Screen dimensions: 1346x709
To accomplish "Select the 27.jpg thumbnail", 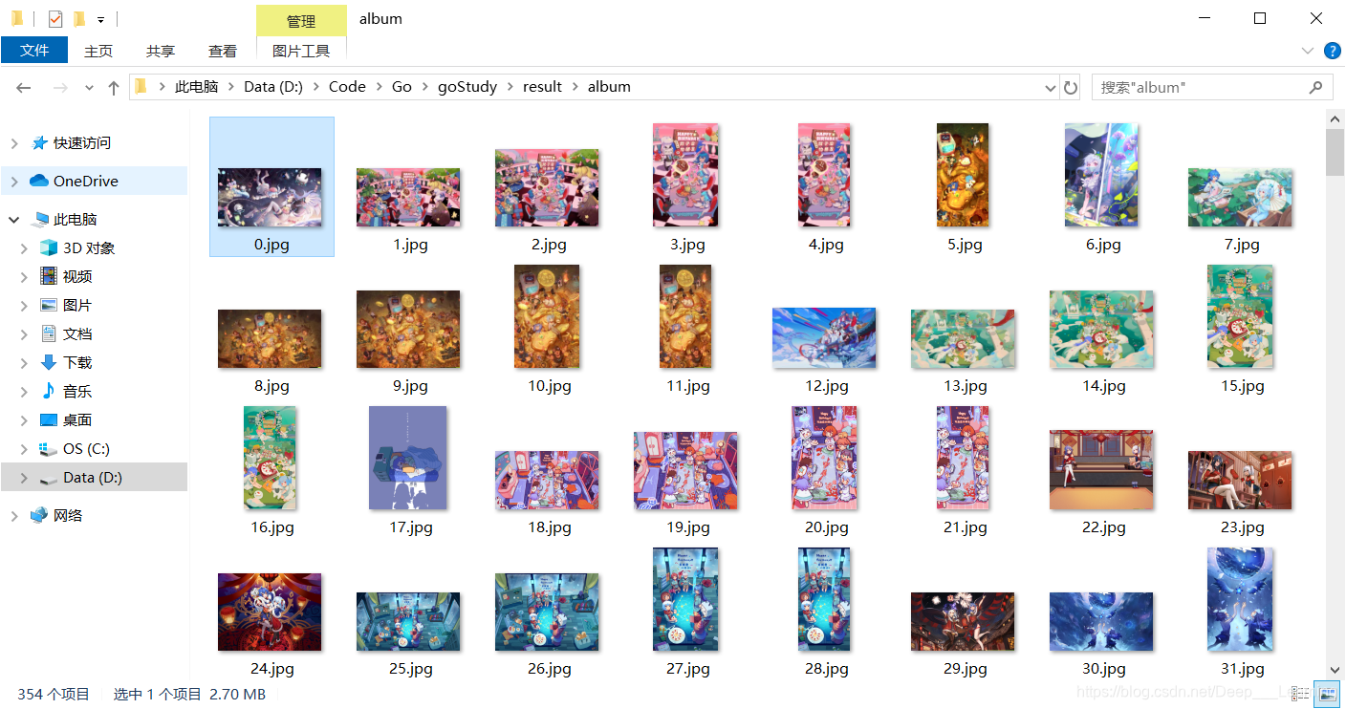I will click(x=685, y=599).
